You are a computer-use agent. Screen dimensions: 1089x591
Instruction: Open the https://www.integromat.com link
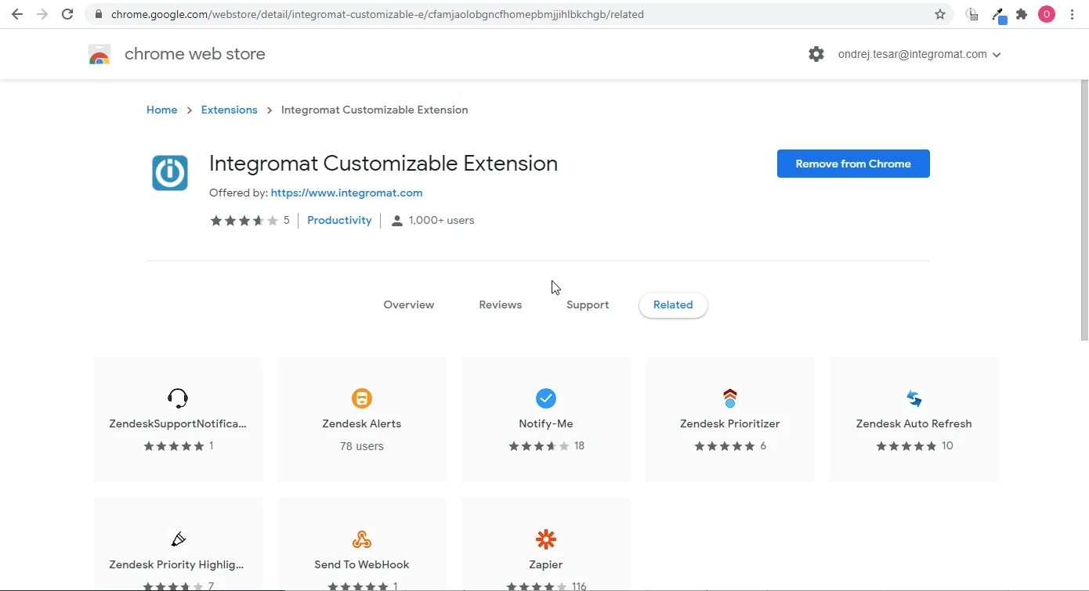click(x=346, y=193)
